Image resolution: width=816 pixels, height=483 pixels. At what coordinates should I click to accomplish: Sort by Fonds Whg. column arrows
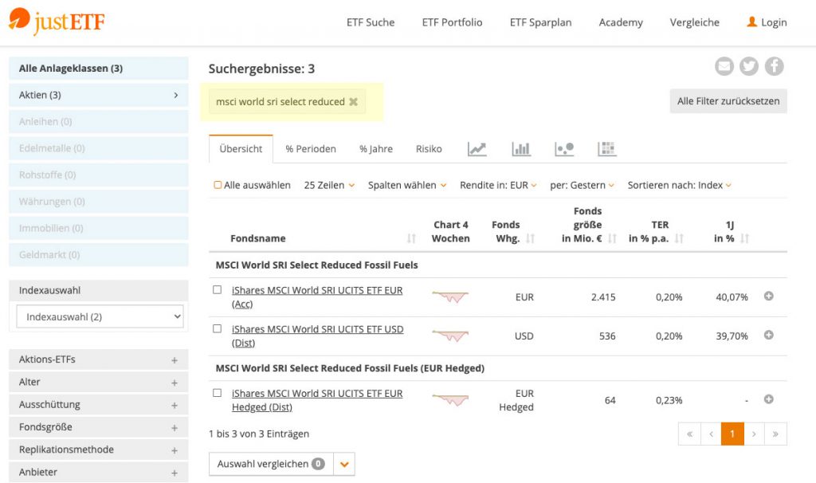pos(530,238)
